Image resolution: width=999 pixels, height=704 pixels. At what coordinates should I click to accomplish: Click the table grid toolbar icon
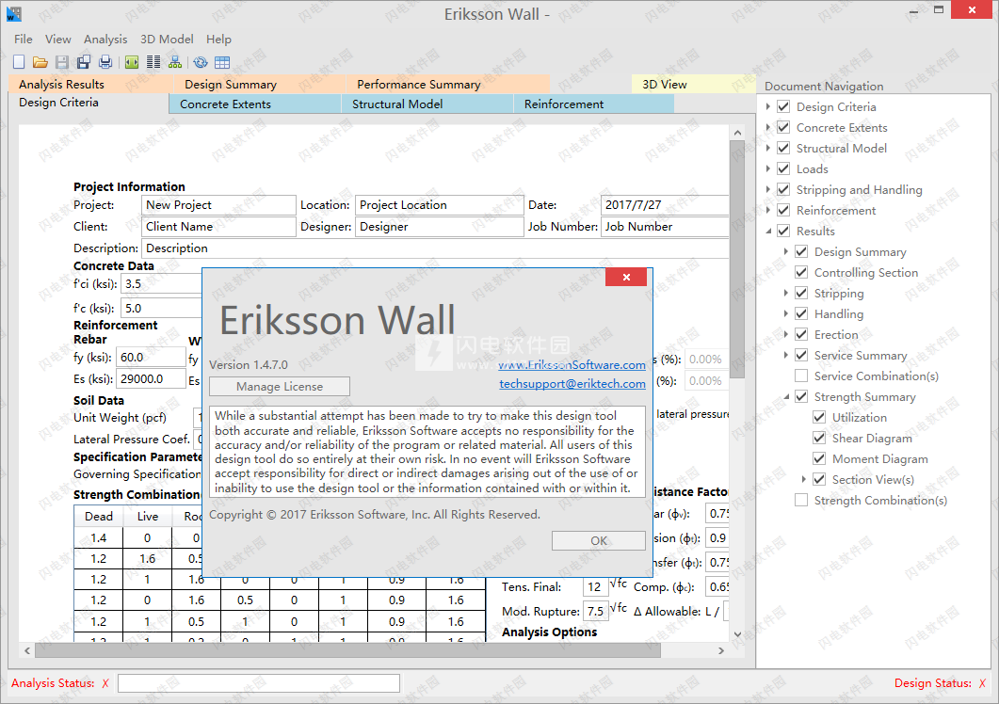(222, 62)
